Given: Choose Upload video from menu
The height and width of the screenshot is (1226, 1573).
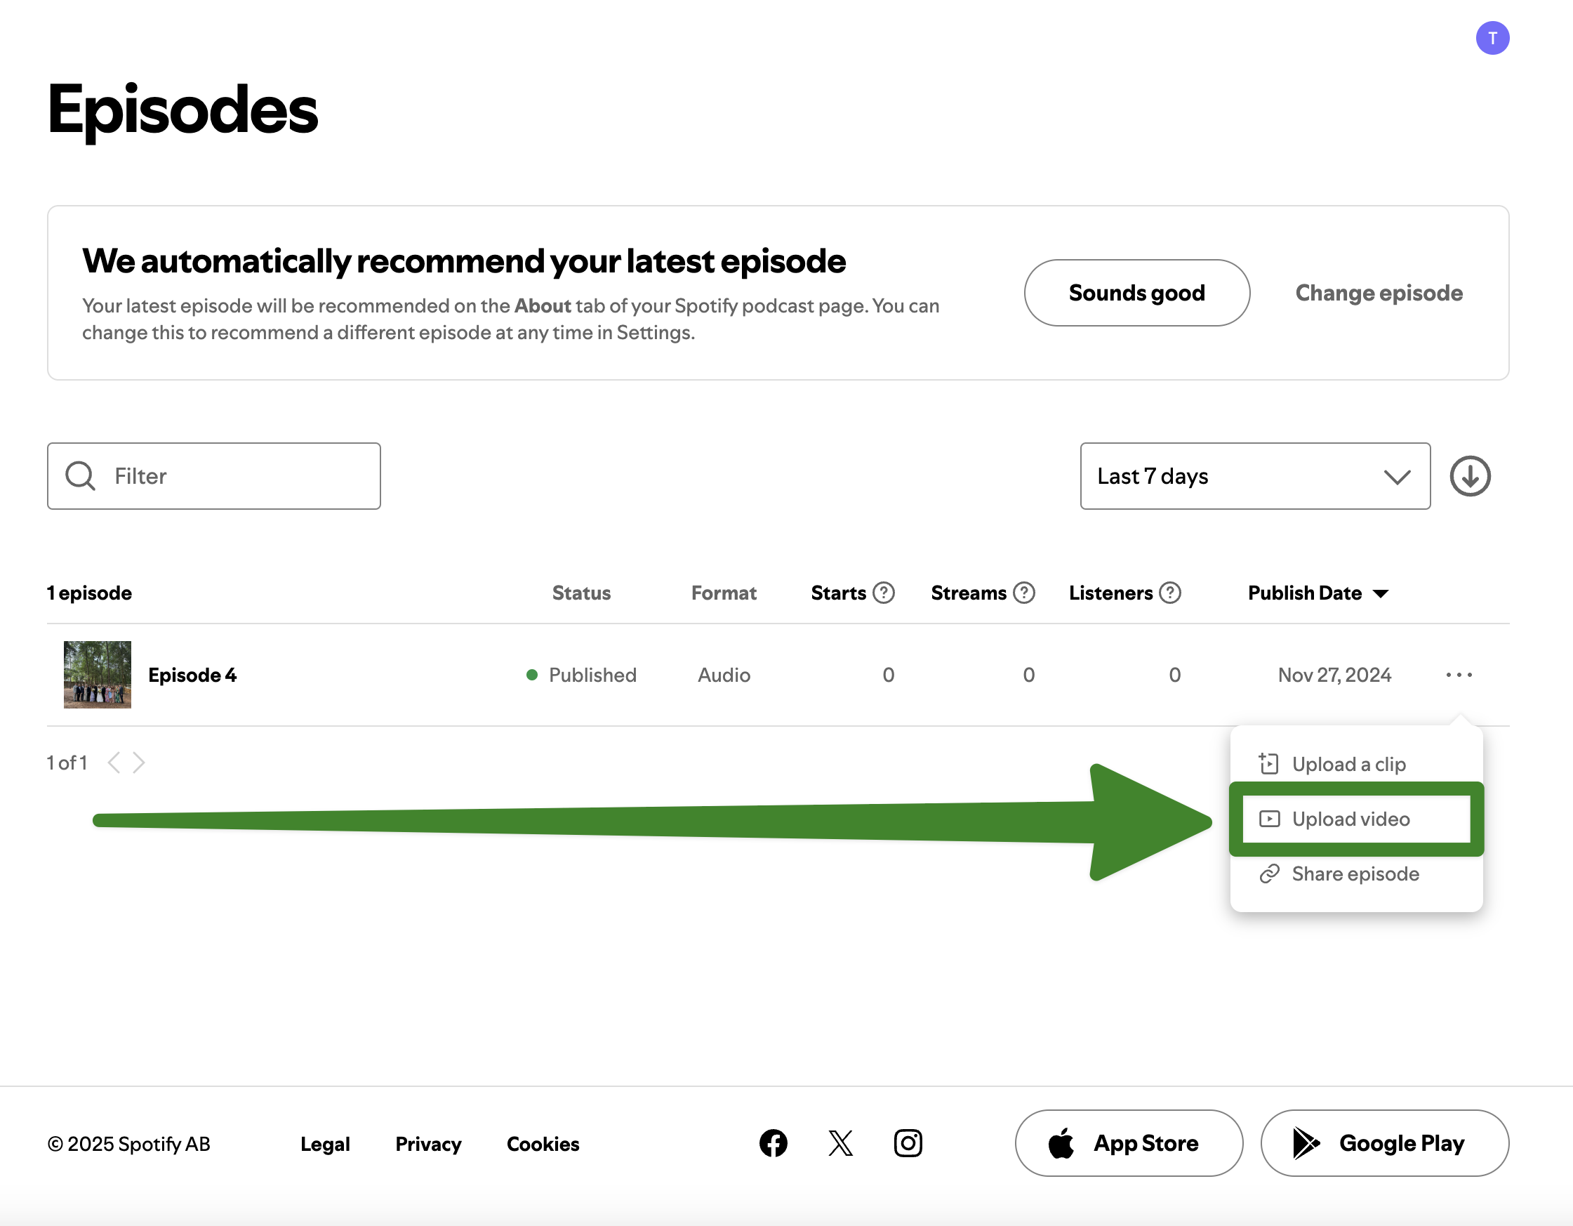Looking at the screenshot, I should 1350,819.
